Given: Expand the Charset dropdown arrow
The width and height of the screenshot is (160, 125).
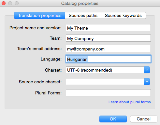Looking at the screenshot, I should pyautogui.click(x=147, y=70).
